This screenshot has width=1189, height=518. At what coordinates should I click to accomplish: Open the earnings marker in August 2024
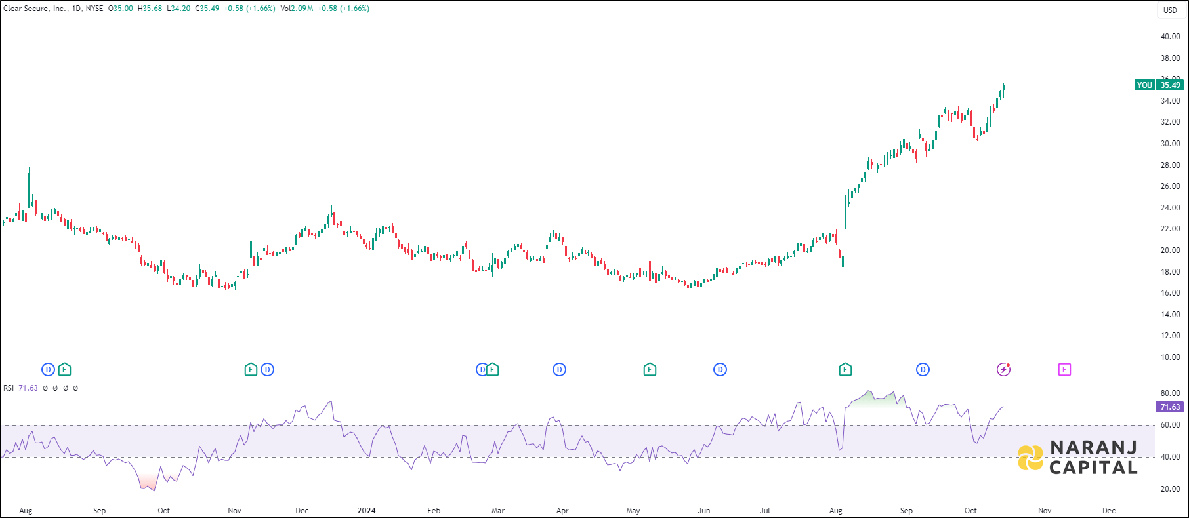coord(845,370)
